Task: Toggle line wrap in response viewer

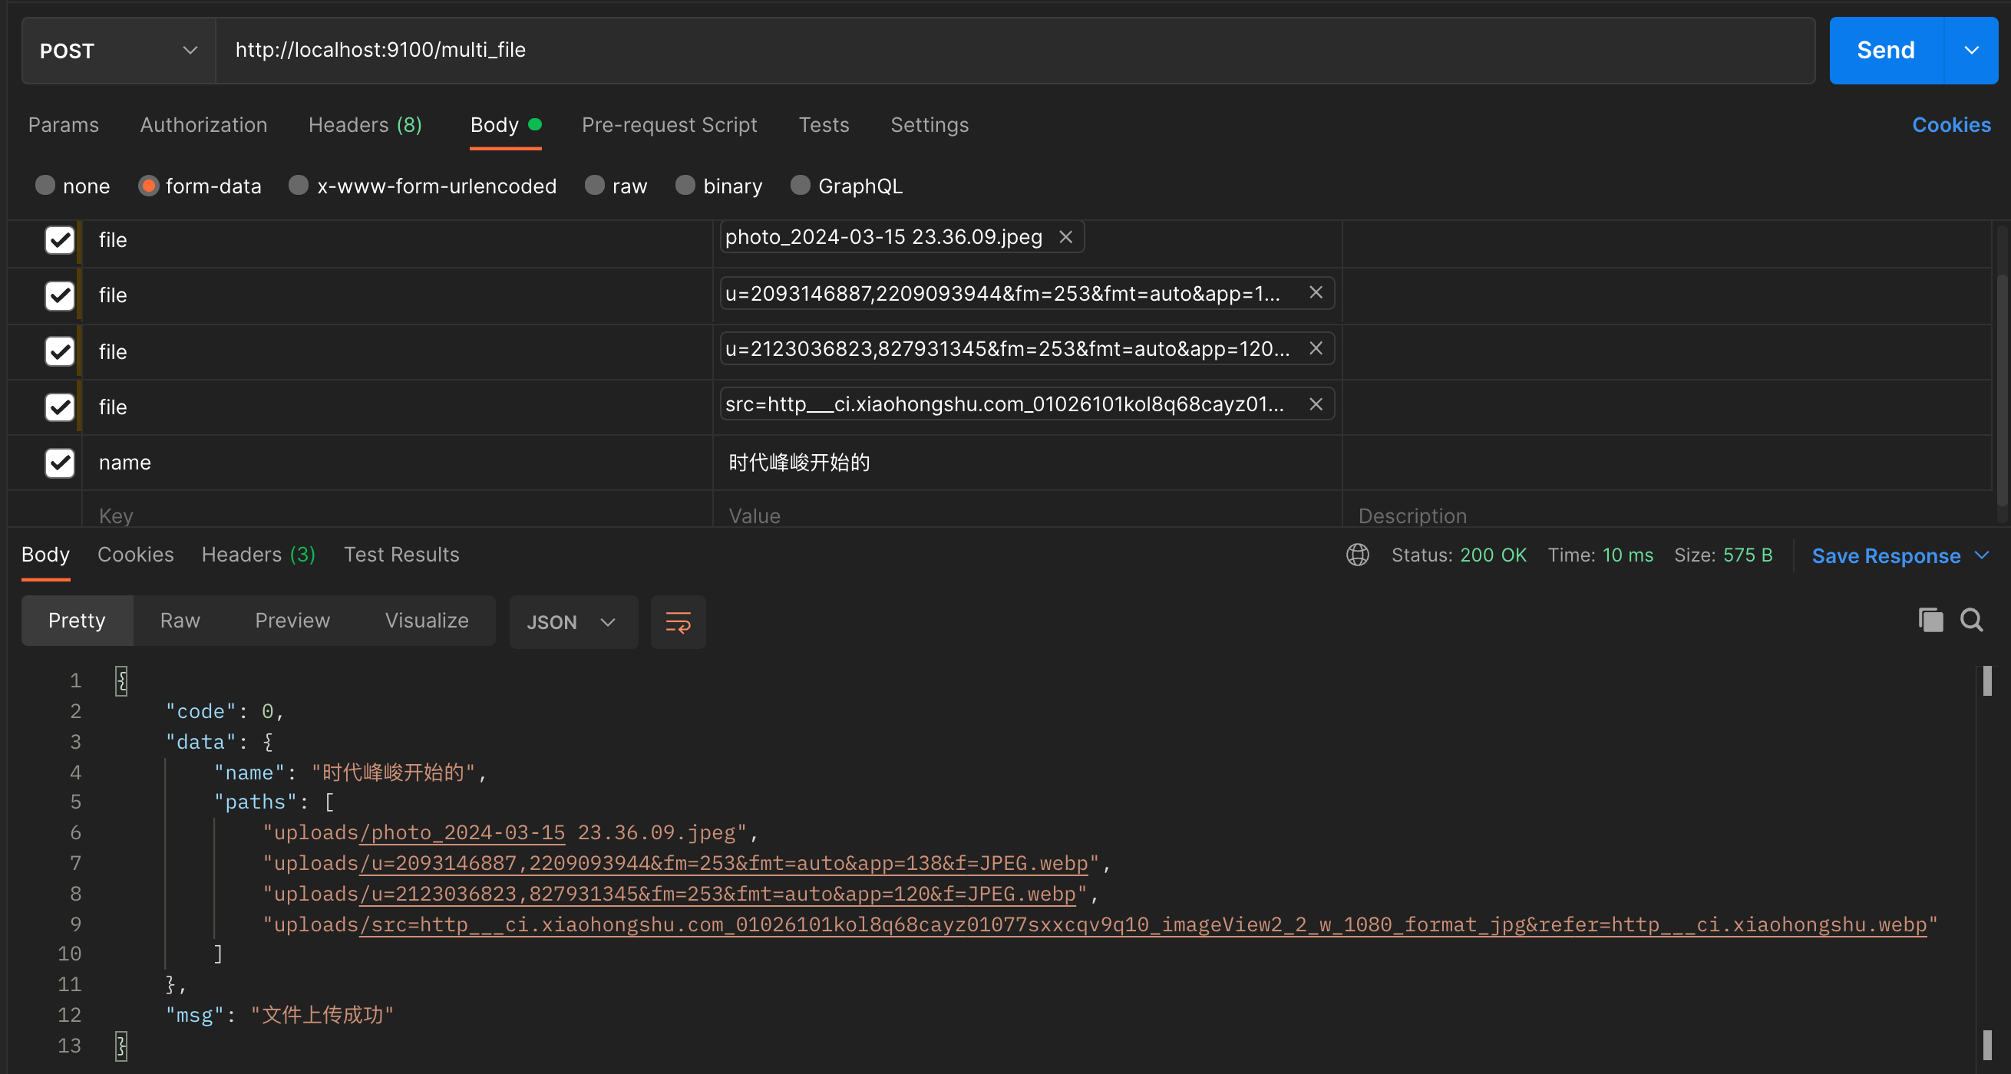Action: coord(678,622)
